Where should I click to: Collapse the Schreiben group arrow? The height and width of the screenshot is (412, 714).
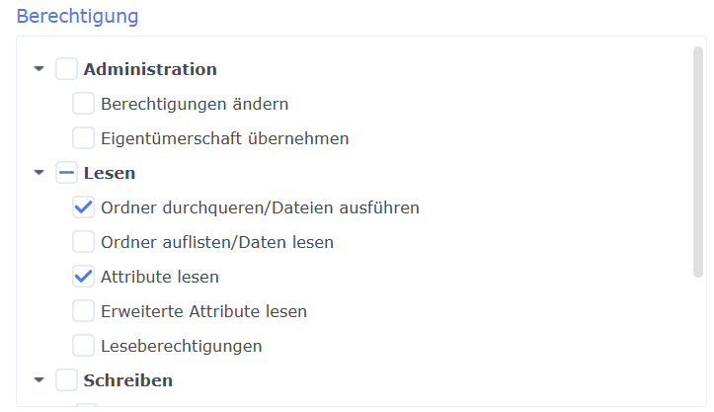coord(40,380)
